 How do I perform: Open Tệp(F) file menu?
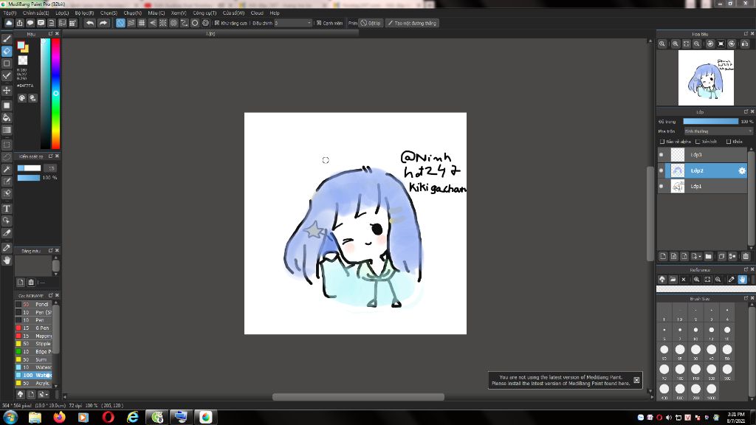[10, 13]
